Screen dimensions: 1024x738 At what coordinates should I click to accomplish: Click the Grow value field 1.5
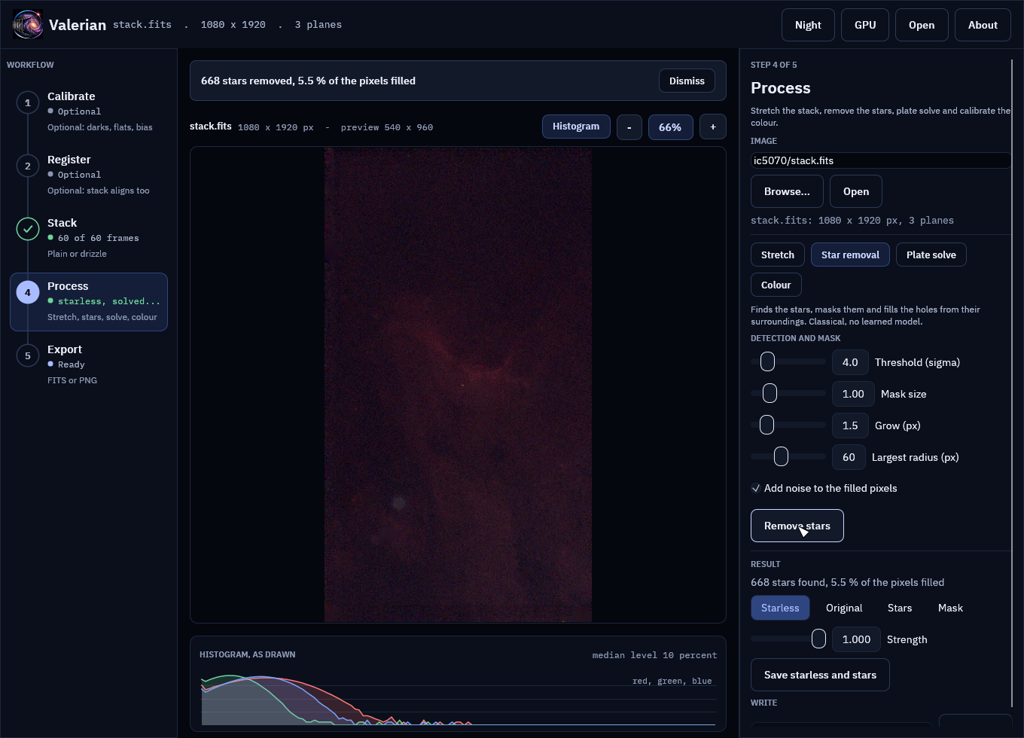[850, 425]
